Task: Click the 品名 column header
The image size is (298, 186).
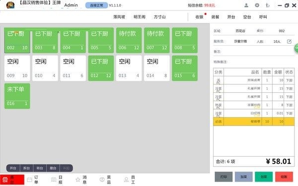Action: tap(243, 72)
